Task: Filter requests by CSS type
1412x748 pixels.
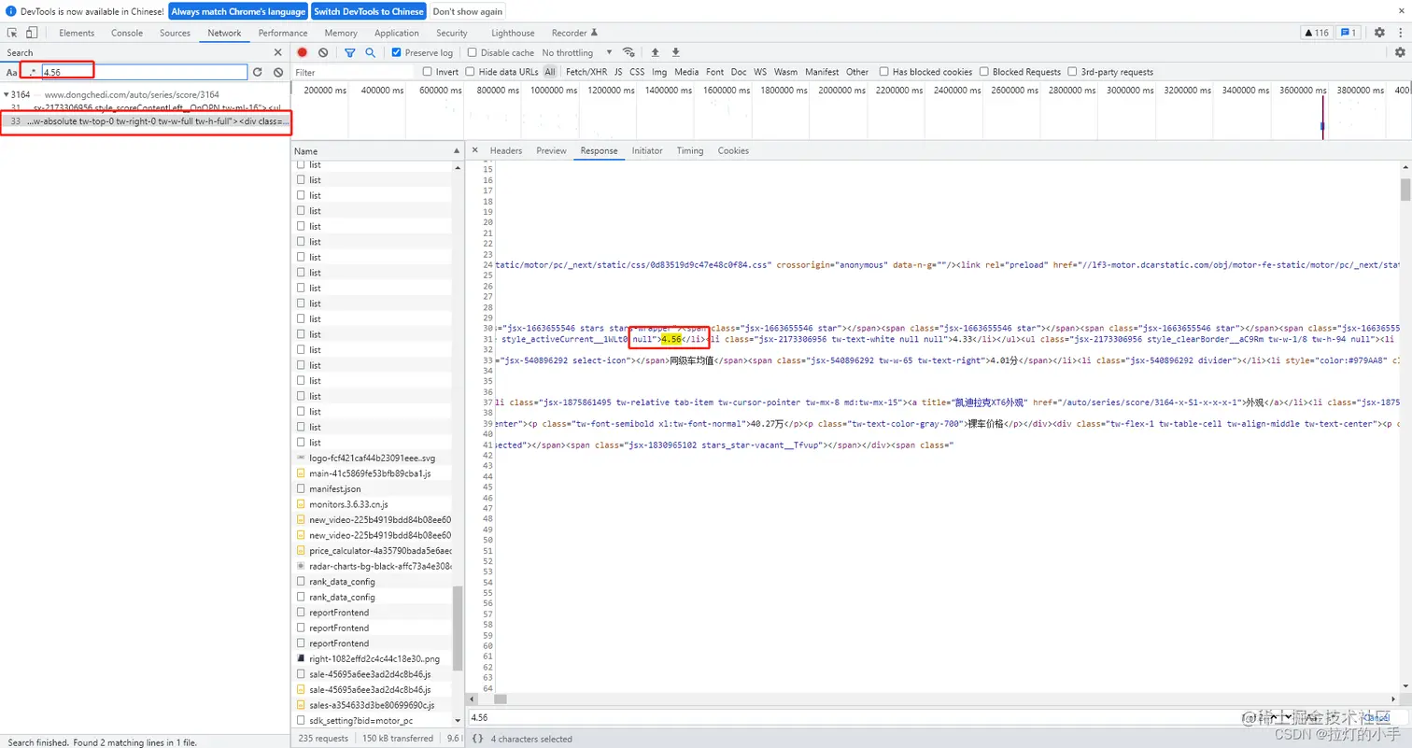Action: (637, 72)
